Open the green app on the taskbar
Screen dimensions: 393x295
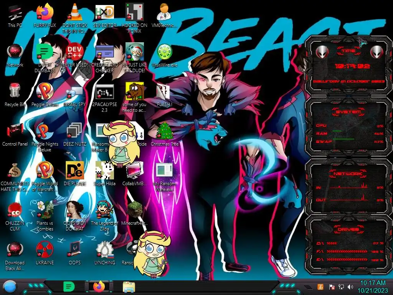click(x=69, y=287)
